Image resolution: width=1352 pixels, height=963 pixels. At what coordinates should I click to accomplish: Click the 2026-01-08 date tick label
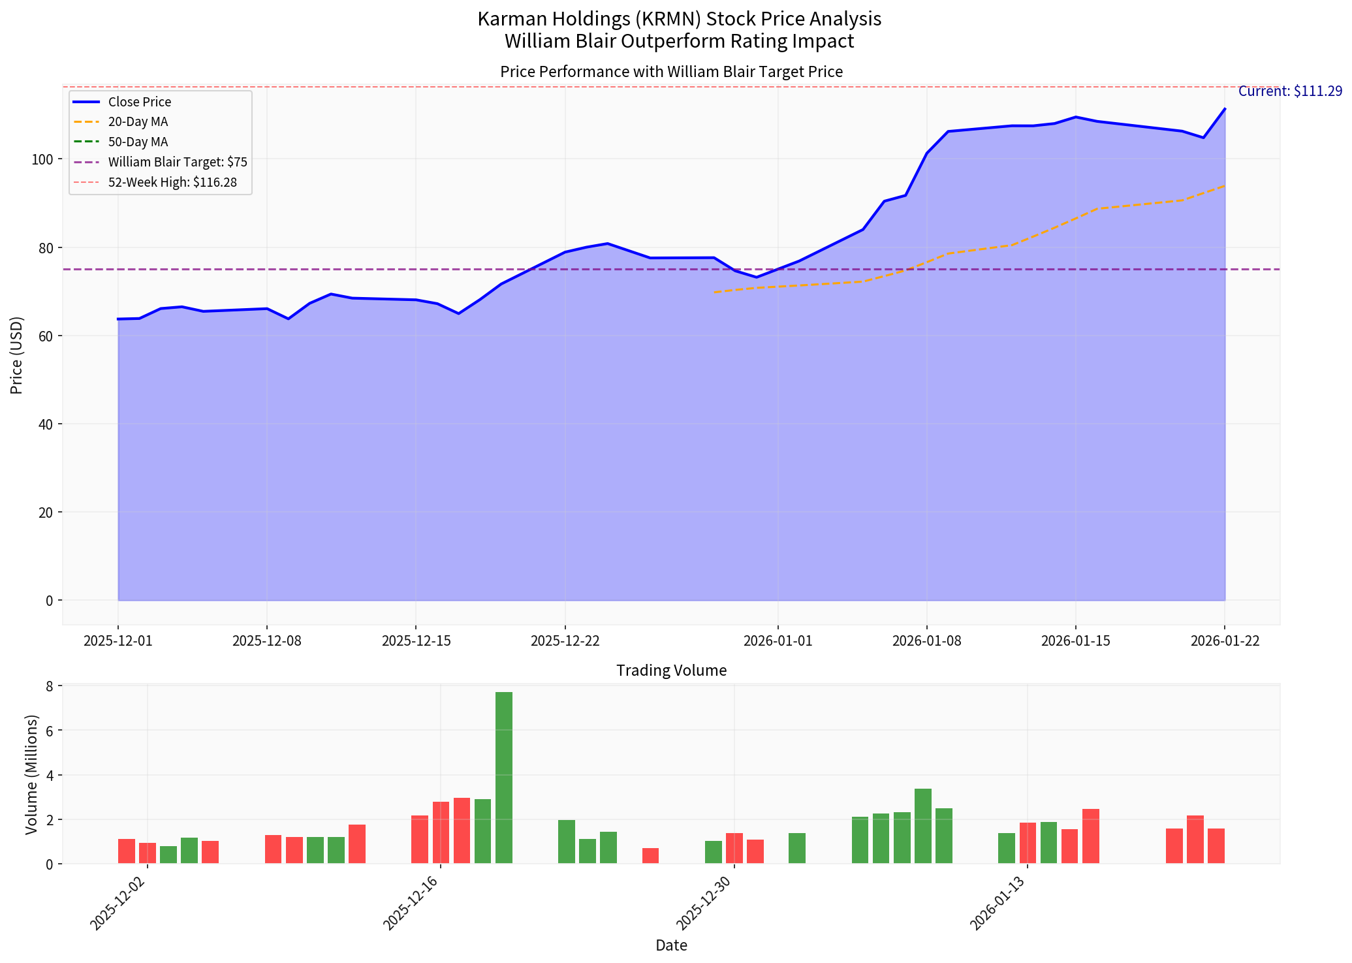point(926,641)
